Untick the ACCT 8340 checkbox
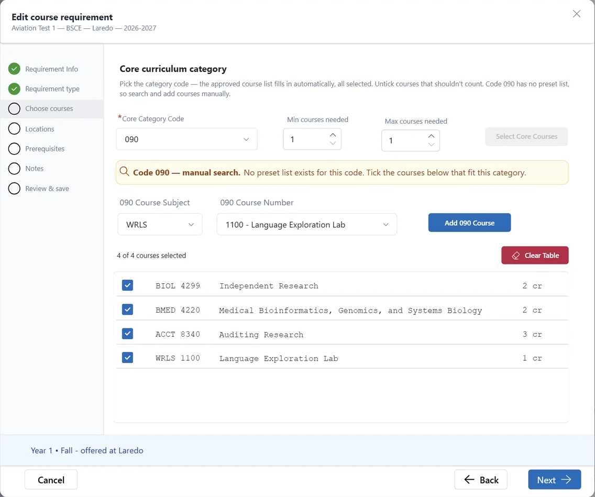595x497 pixels. pyautogui.click(x=127, y=334)
